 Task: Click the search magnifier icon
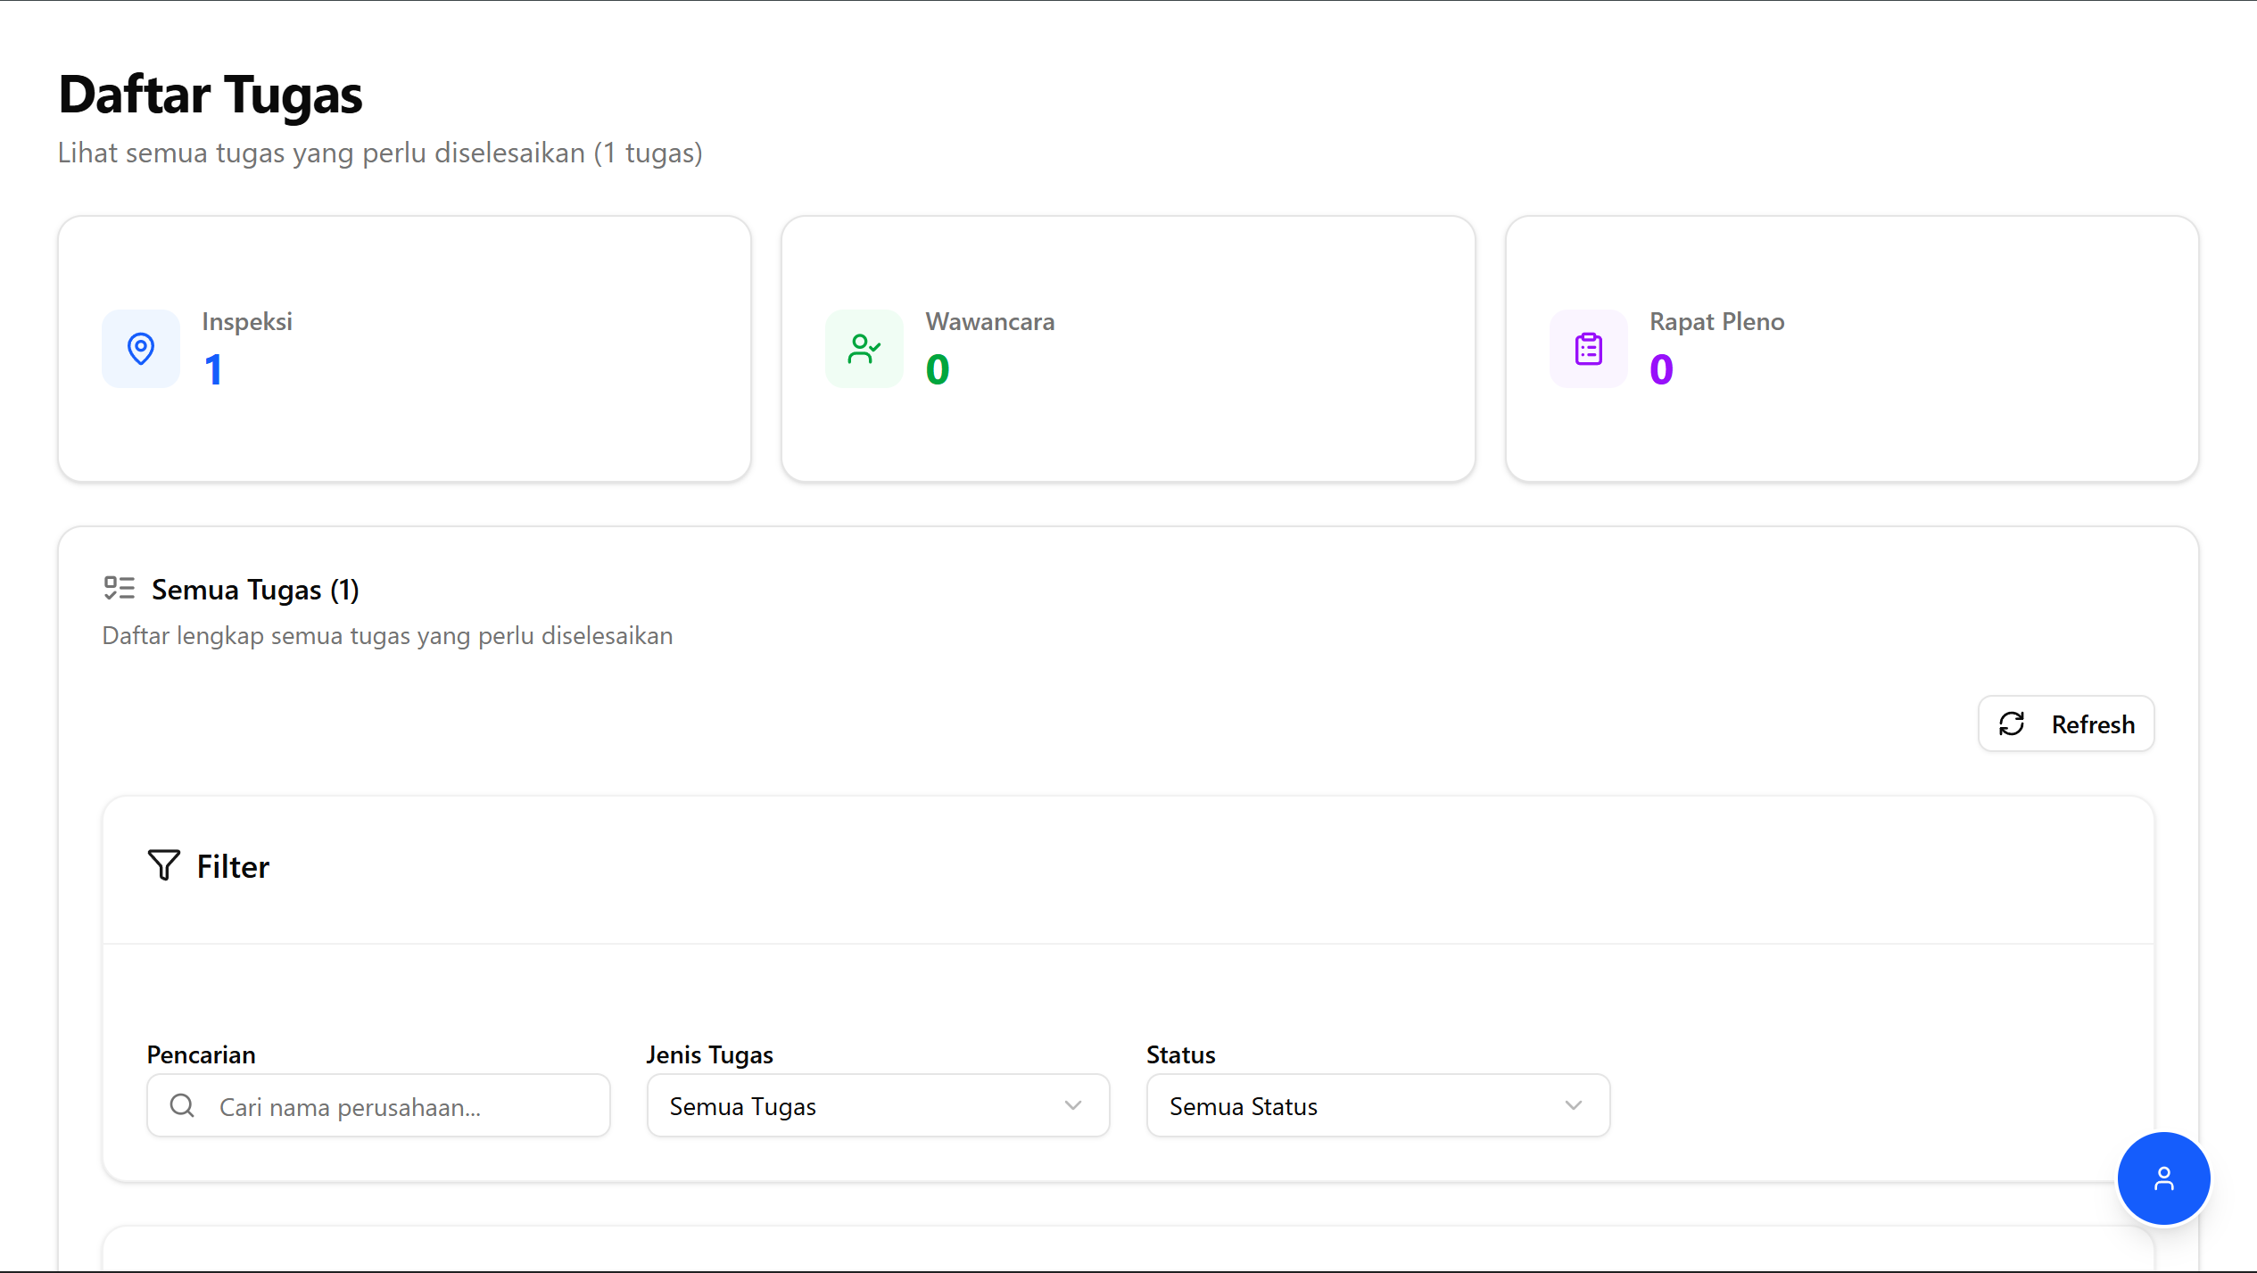tap(182, 1105)
